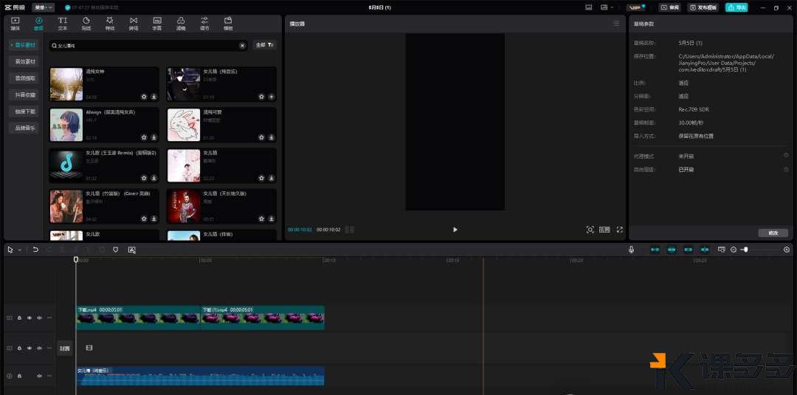The width and height of the screenshot is (797, 395).
Task: Click the Export (导出) button
Action: [x=736, y=7]
